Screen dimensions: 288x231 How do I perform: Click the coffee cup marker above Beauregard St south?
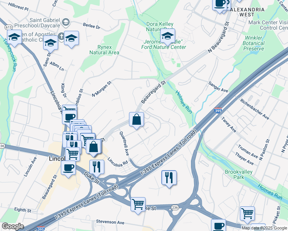click(68, 168)
